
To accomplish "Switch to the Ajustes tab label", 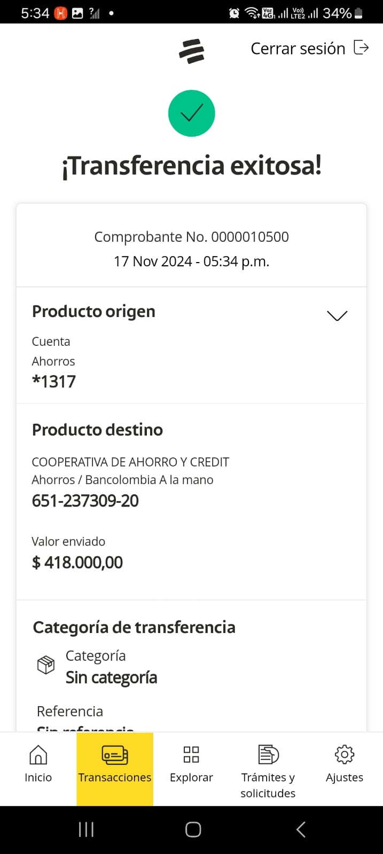I will click(345, 778).
